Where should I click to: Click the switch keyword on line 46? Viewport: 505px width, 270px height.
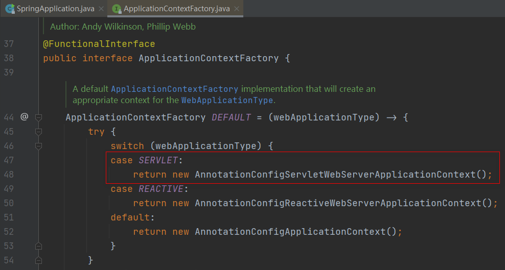click(x=127, y=146)
